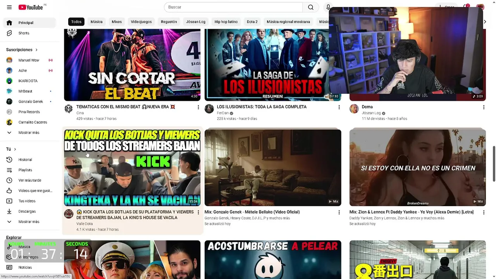Expand Mostrar más under Tú
496x279 pixels.
[29, 222]
